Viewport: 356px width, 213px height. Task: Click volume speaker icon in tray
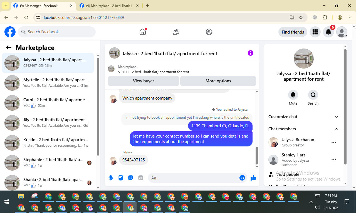point(318,207)
